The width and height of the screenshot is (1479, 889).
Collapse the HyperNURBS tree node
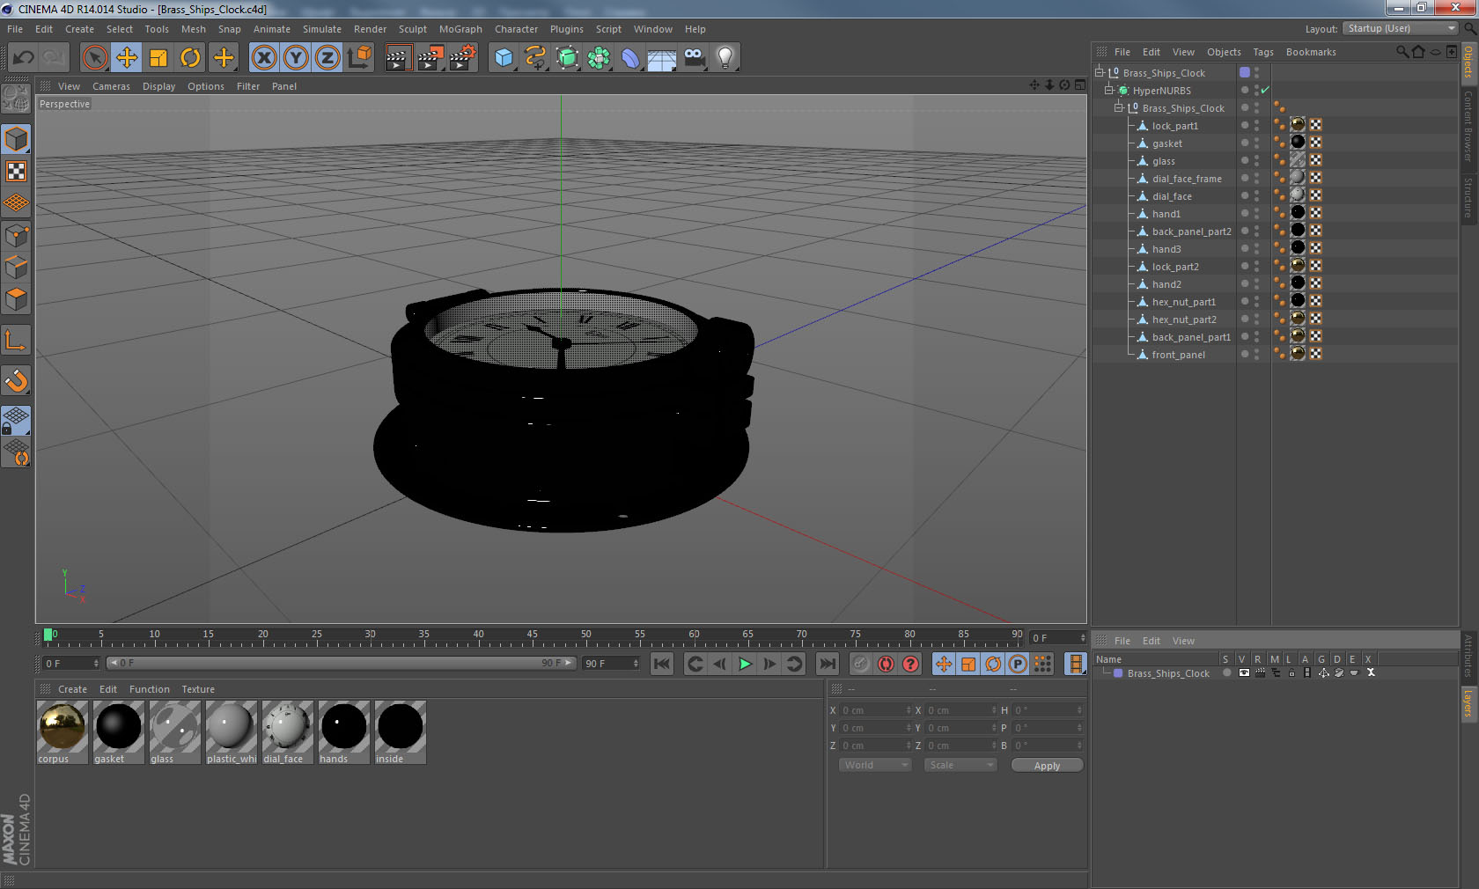(x=1109, y=90)
